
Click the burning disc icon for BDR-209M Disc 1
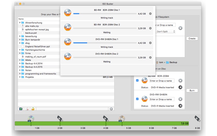pos(68,13)
